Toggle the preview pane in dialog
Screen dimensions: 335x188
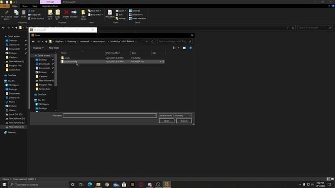(x=184, y=48)
